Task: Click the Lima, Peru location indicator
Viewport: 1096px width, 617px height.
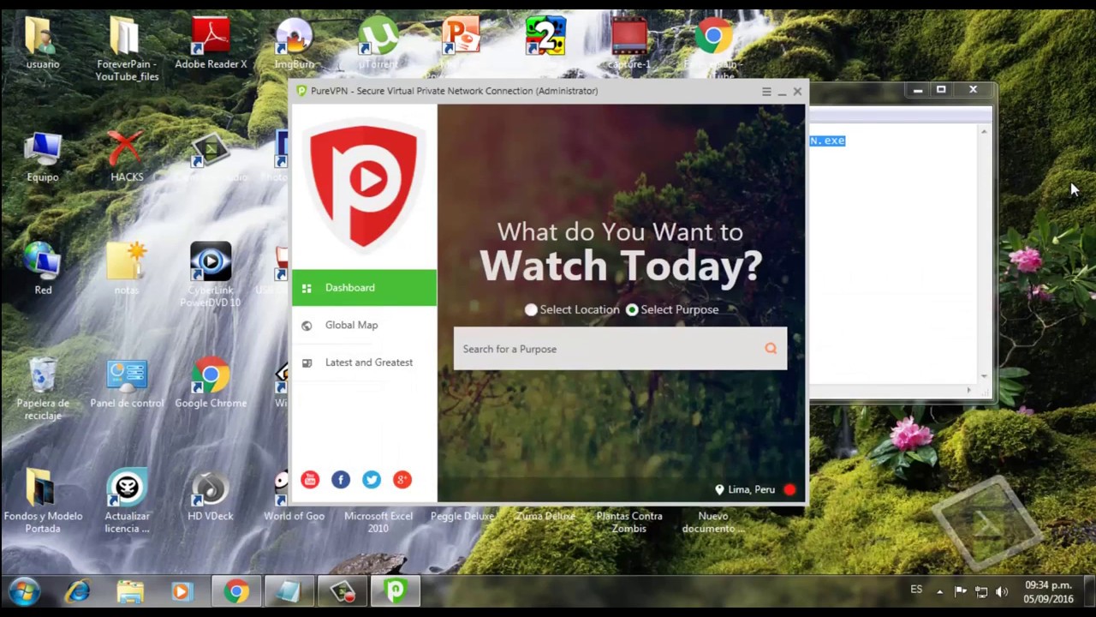Action: (x=745, y=490)
